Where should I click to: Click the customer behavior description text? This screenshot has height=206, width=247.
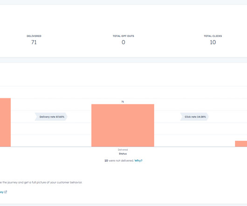[41, 182]
